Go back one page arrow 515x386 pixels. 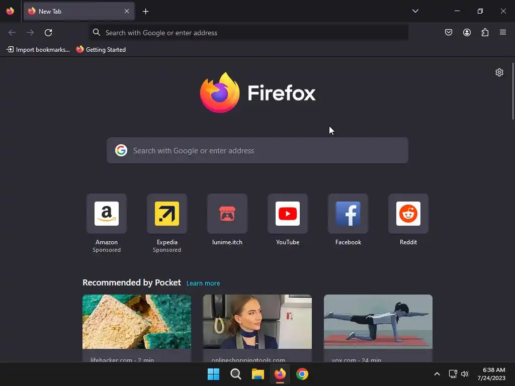12,33
